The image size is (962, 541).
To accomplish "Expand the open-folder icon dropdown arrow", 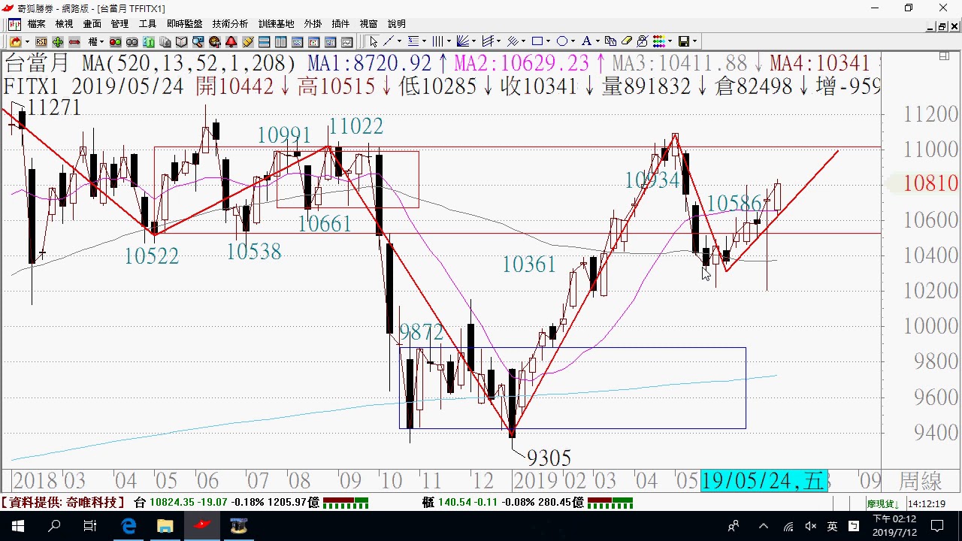I will (27, 41).
